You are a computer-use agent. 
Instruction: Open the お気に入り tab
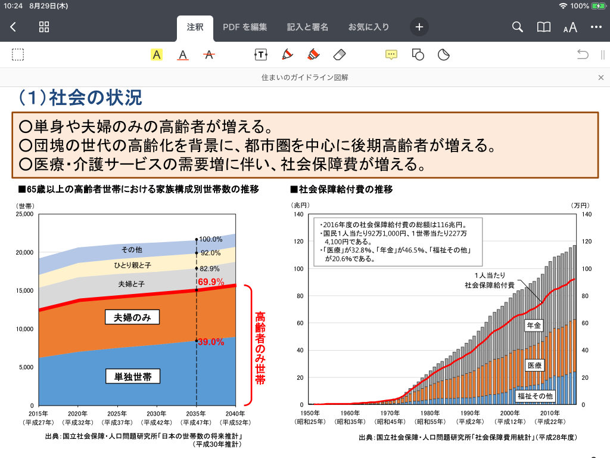click(369, 27)
